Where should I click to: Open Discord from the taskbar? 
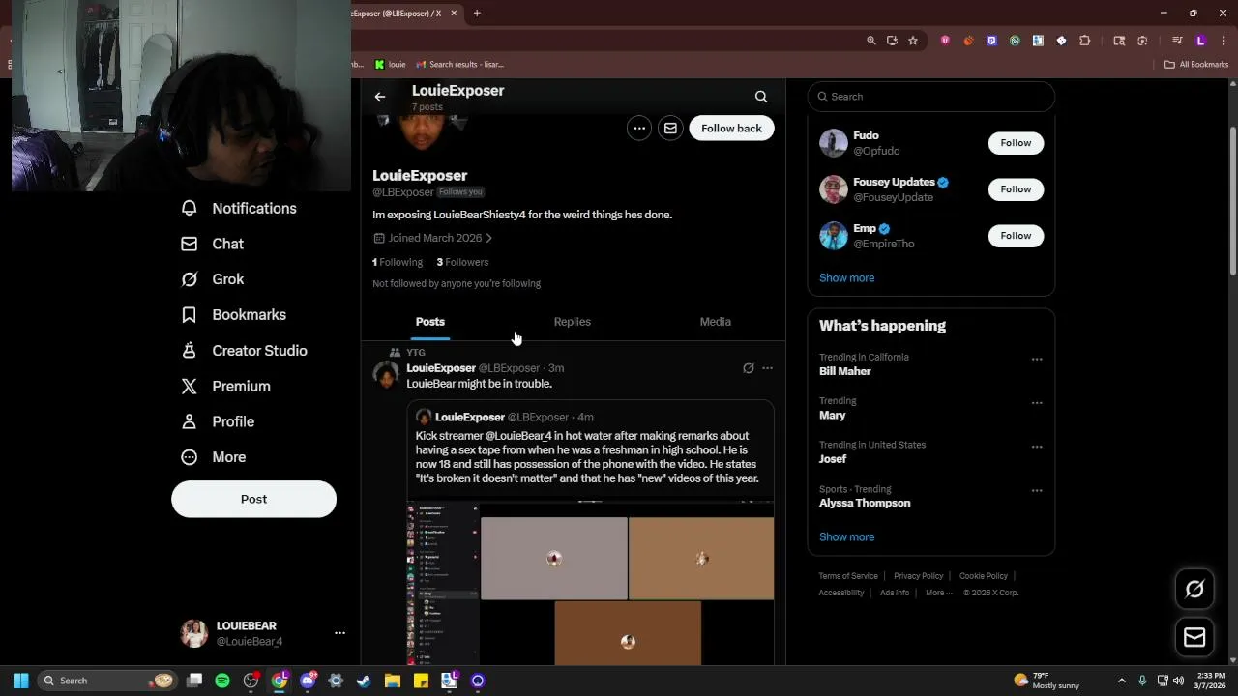(309, 681)
